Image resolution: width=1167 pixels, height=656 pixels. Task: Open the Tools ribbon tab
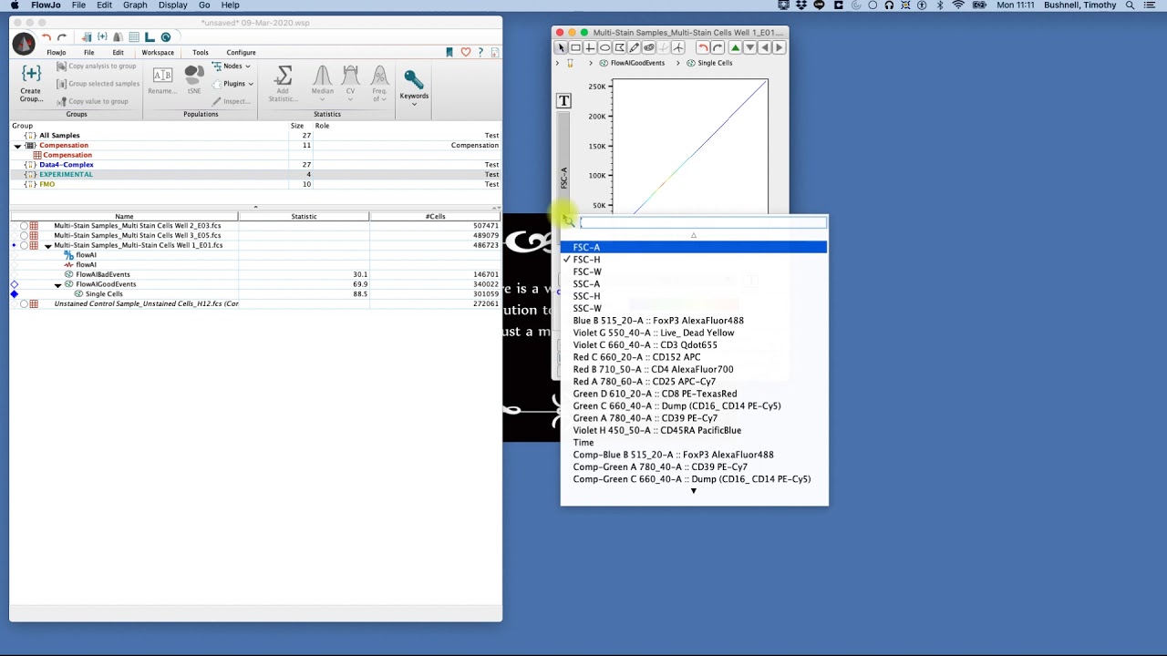[200, 52]
